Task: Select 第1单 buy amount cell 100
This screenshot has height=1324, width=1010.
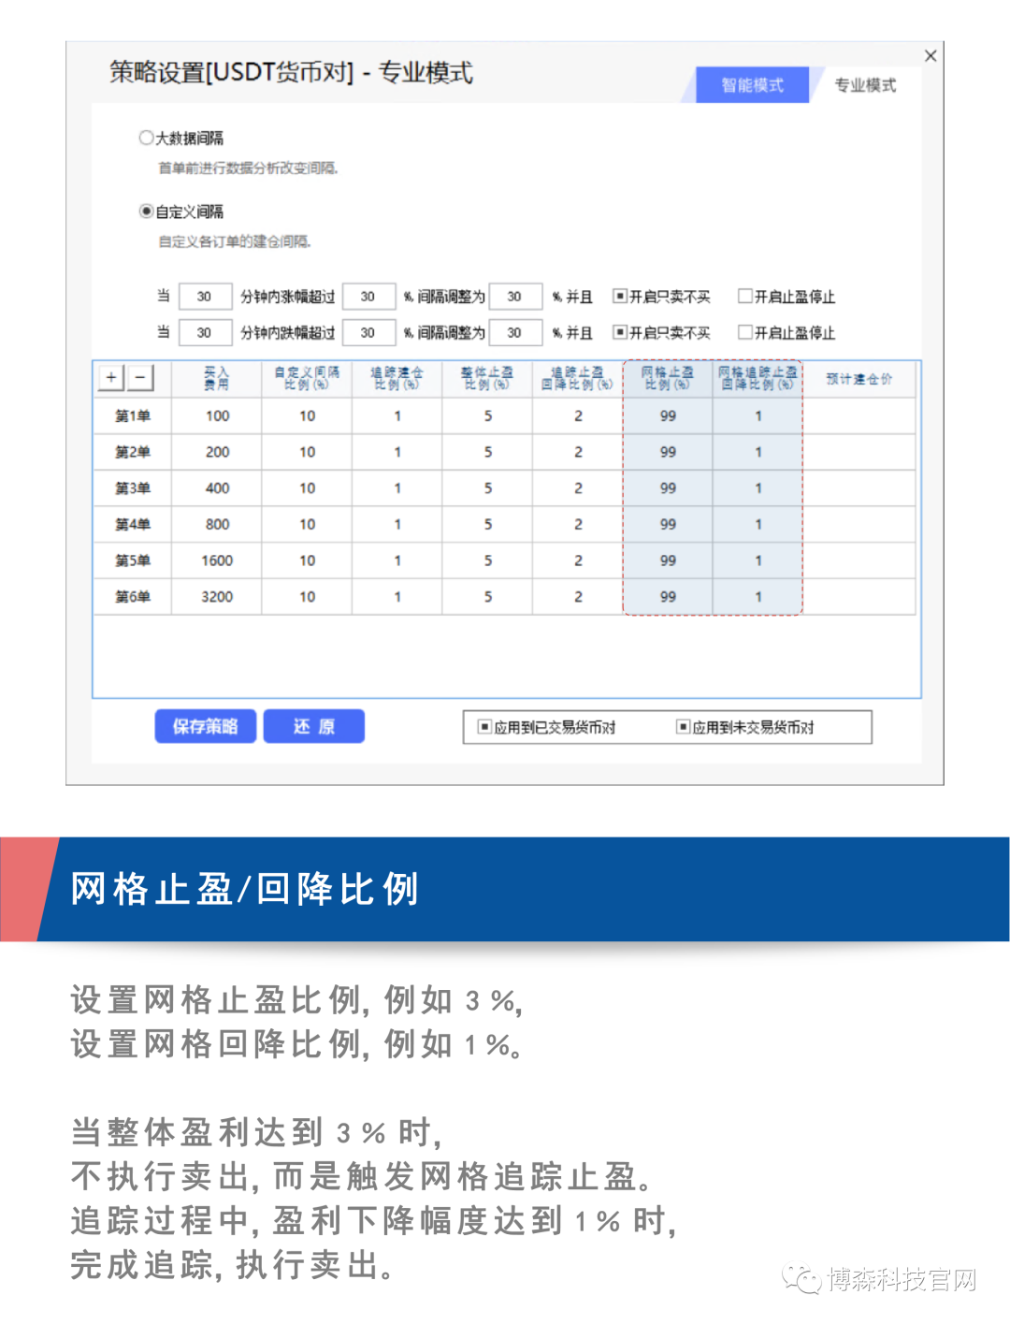Action: [217, 415]
